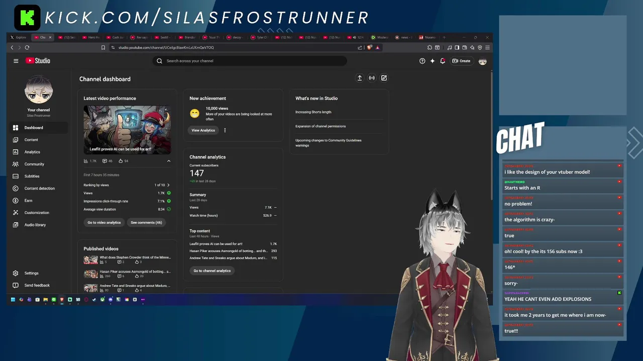Click the bookmark icon in address bar

(103, 48)
